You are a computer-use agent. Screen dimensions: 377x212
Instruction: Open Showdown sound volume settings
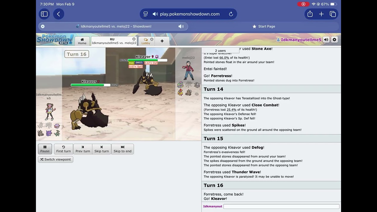pyautogui.click(x=326, y=39)
